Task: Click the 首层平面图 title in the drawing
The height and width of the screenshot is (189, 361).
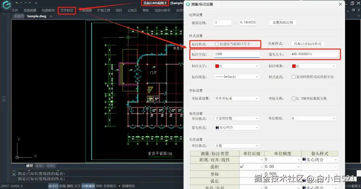Action: [160, 153]
